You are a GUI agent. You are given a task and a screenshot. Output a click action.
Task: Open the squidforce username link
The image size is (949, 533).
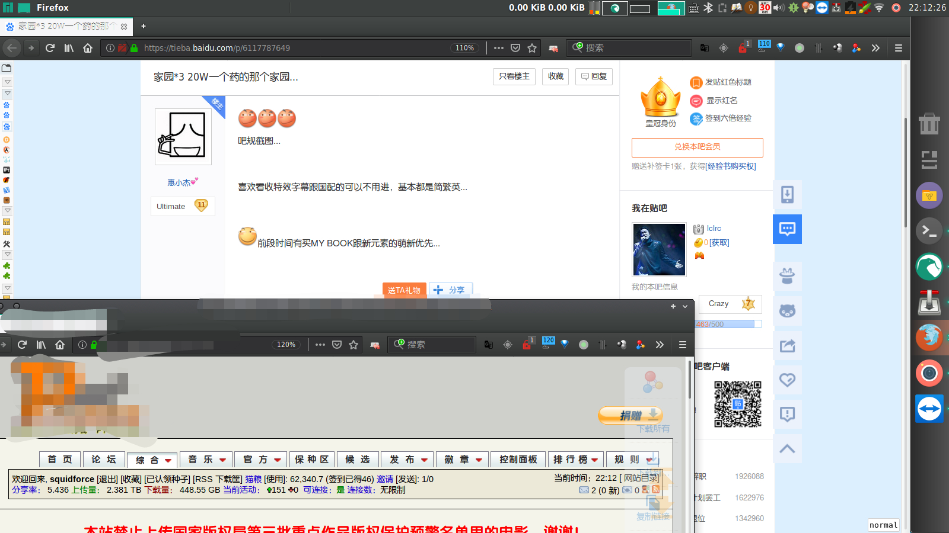pos(72,479)
